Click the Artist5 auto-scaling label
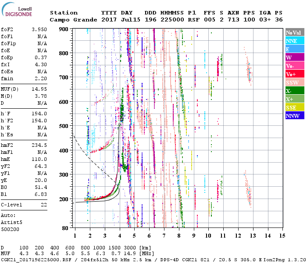 [11, 222]
